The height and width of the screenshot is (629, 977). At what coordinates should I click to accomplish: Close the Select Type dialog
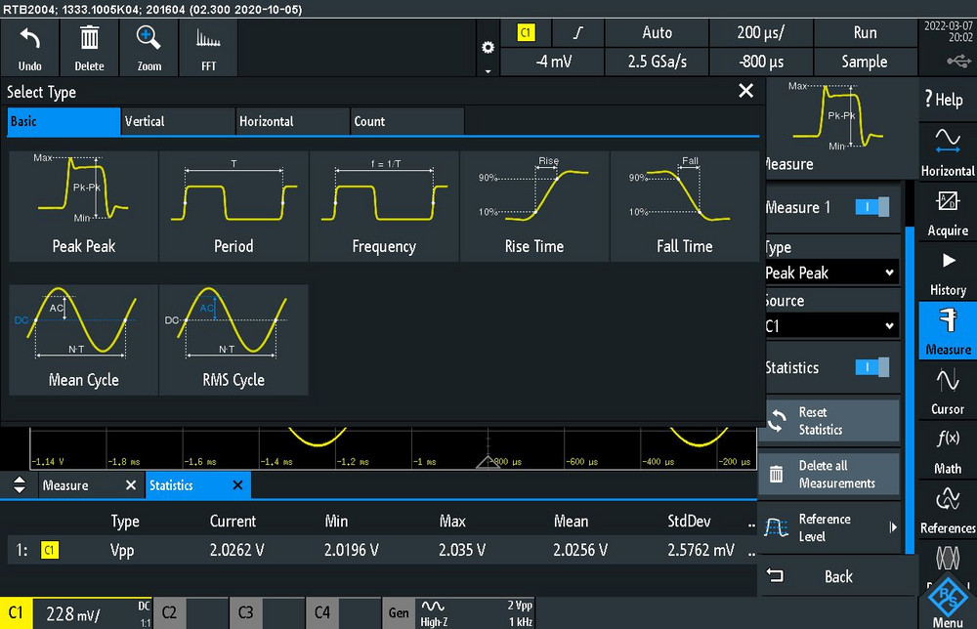(745, 91)
